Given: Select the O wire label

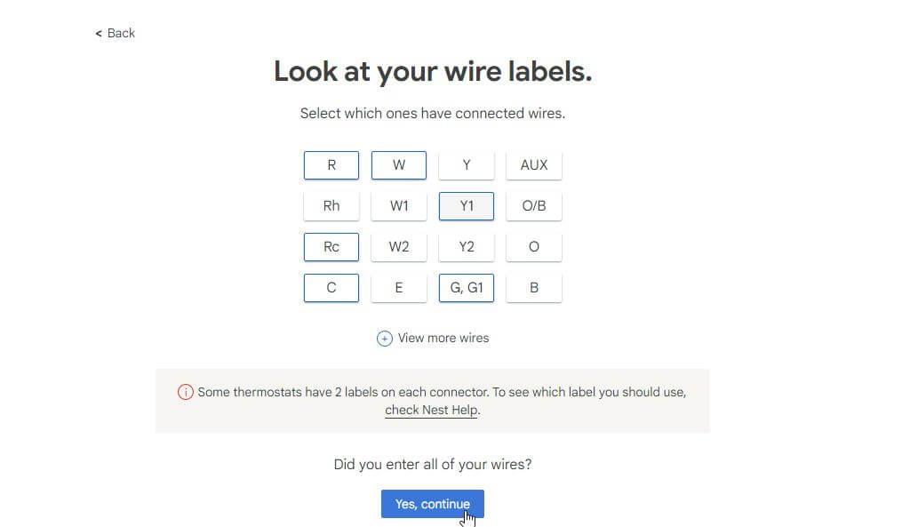Looking at the screenshot, I should pyautogui.click(x=534, y=247).
